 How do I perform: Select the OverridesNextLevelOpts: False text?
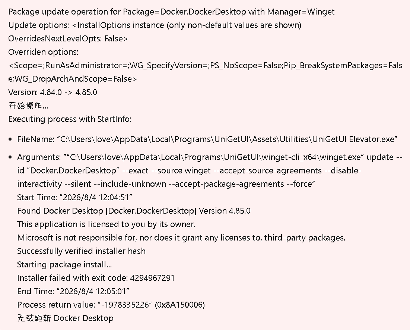[68, 38]
